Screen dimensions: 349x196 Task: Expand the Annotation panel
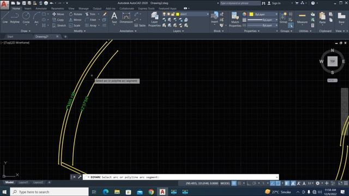point(128,31)
